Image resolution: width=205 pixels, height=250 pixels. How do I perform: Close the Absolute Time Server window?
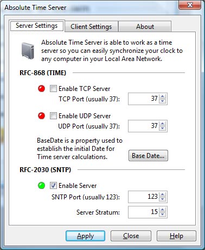[190, 5]
